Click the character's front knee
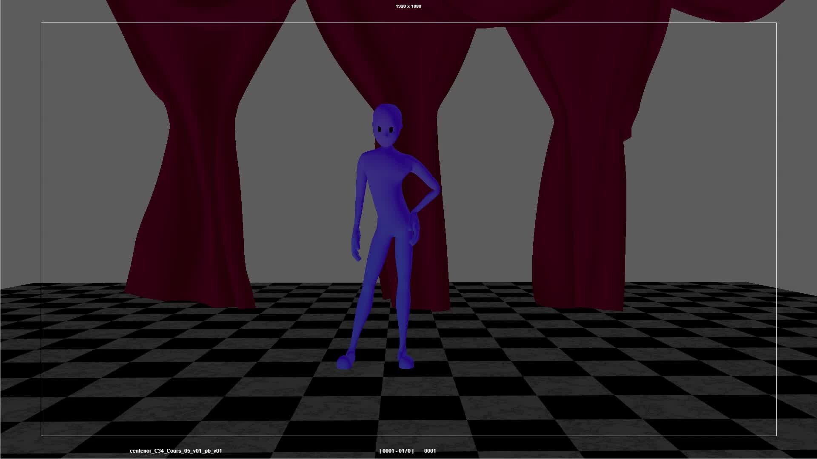 coord(369,289)
